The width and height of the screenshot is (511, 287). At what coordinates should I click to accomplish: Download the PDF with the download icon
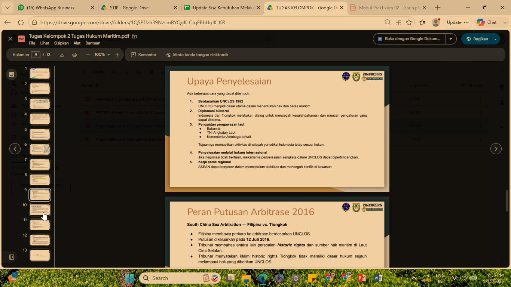pos(62,55)
